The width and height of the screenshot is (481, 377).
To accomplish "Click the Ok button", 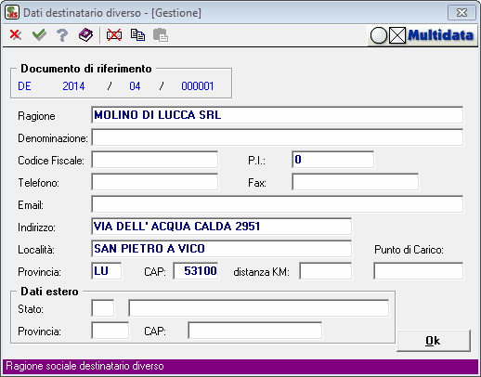I will point(434,341).
